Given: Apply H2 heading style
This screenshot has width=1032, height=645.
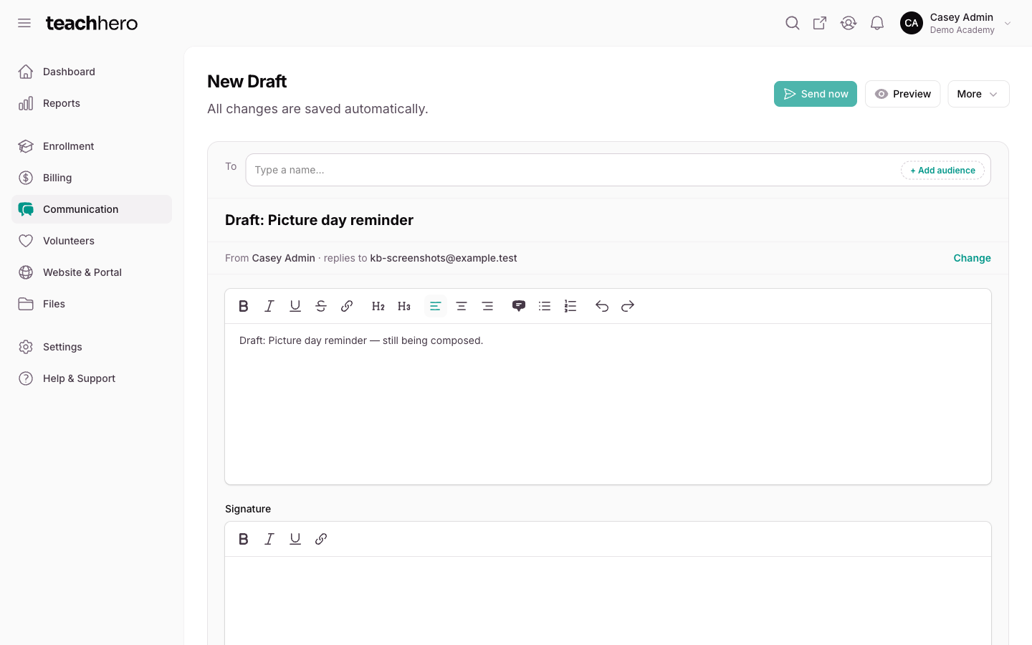Looking at the screenshot, I should point(378,306).
